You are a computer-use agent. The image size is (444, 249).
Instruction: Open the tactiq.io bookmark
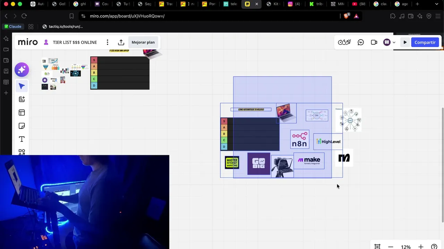pos(63,27)
